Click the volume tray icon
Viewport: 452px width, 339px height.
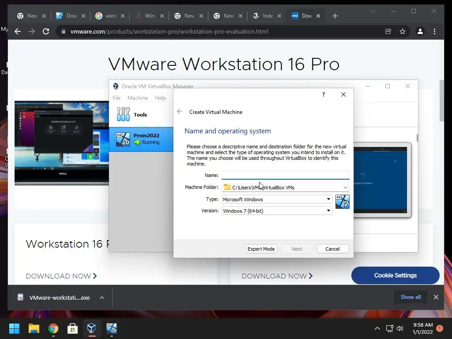coord(400,328)
